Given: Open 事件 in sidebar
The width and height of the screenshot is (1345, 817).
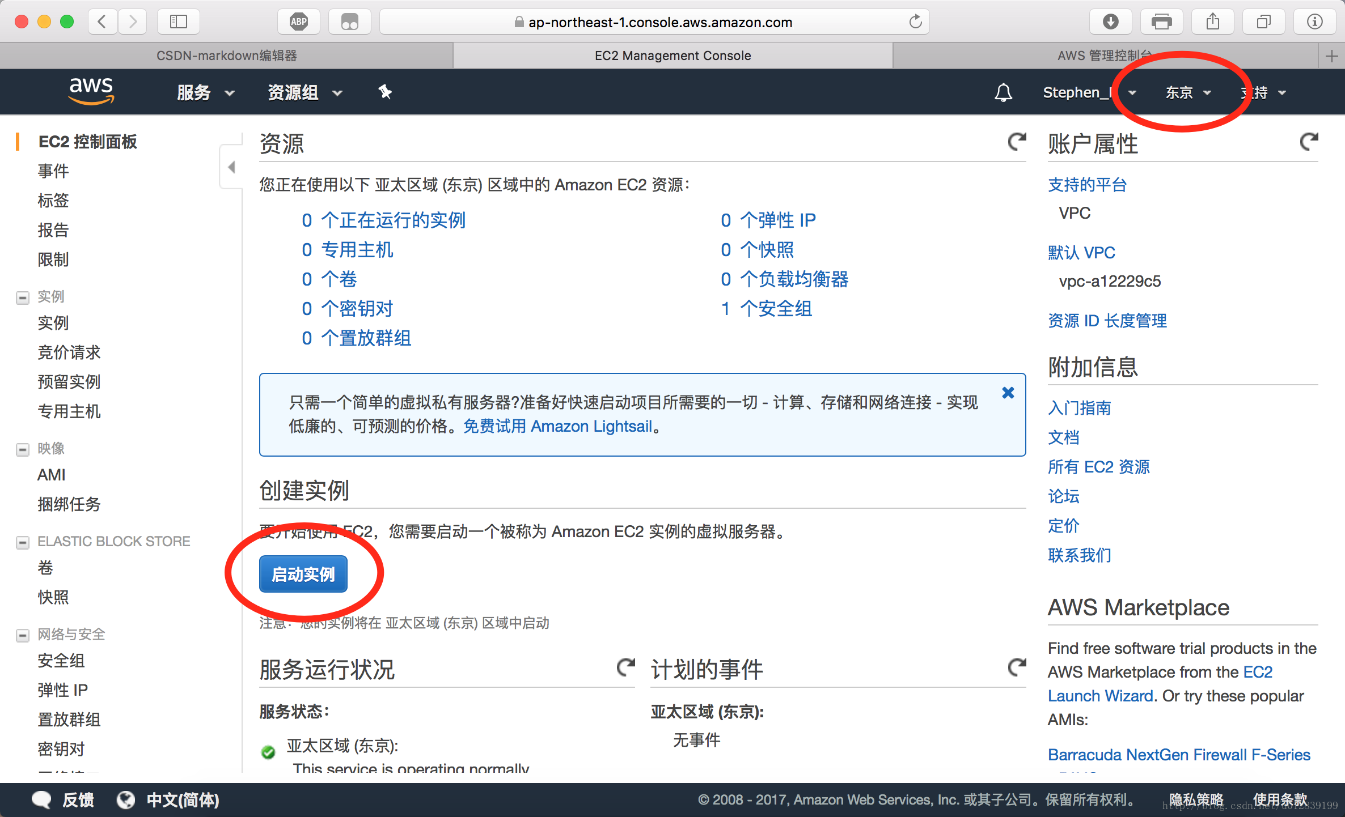Looking at the screenshot, I should 53,171.
